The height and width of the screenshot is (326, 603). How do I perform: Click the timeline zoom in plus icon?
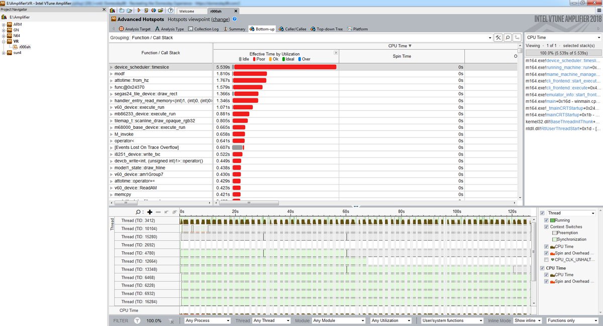click(150, 212)
